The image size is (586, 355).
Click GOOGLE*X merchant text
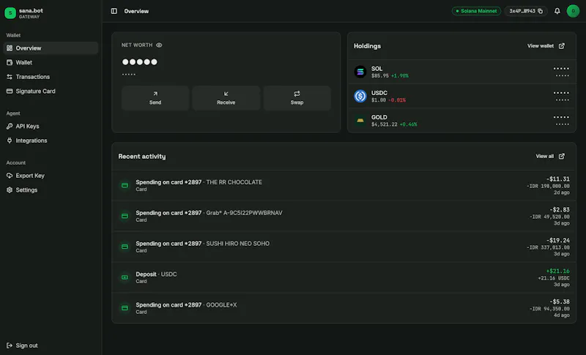coord(222,304)
